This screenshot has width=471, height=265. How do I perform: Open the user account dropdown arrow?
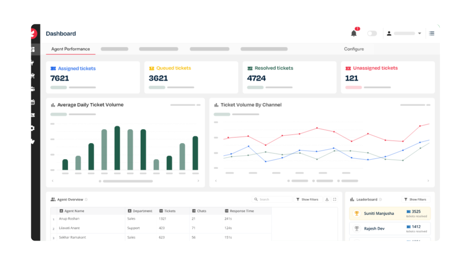tap(419, 34)
